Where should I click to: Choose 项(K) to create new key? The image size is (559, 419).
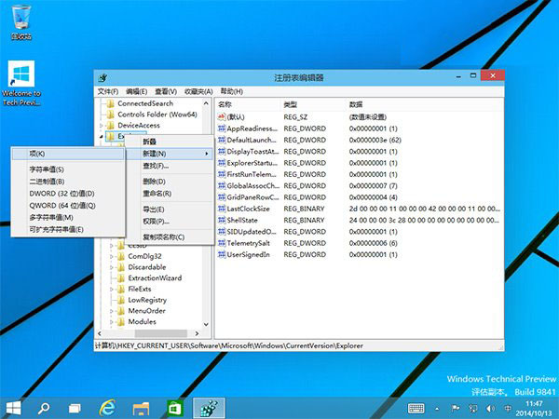click(x=38, y=153)
